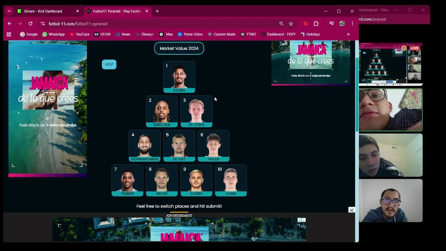This screenshot has height=251, width=446.
Task: Open the Google bookmark
Action: pos(29,34)
